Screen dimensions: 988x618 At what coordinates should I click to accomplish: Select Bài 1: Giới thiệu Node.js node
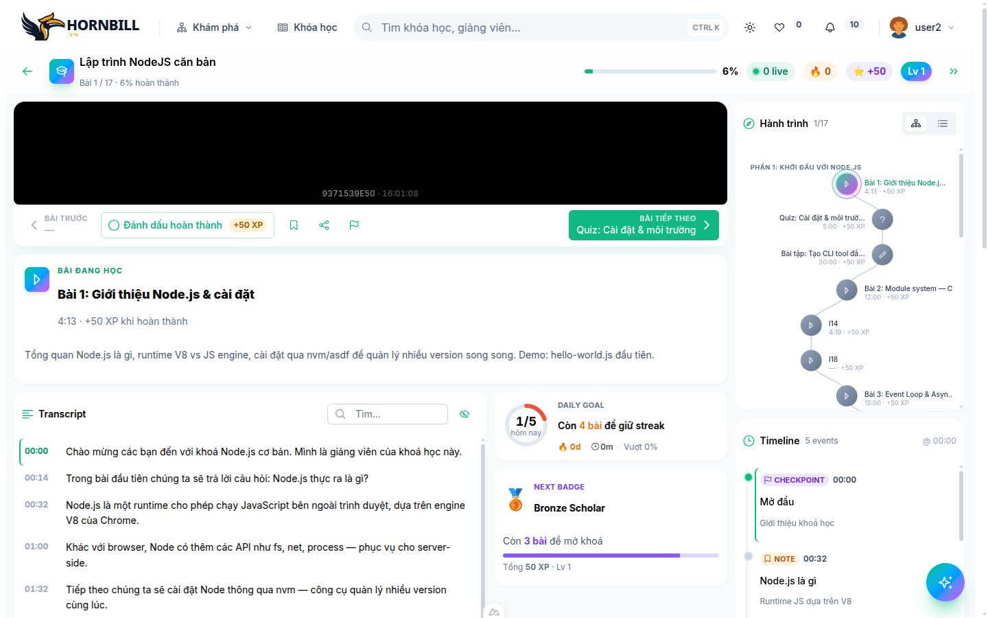pos(847,184)
